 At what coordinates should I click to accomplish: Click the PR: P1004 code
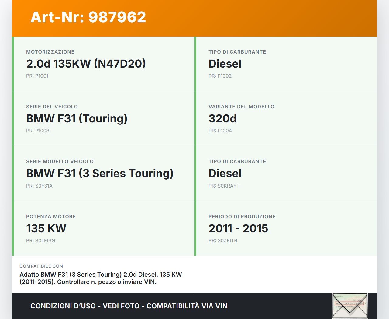(220, 131)
